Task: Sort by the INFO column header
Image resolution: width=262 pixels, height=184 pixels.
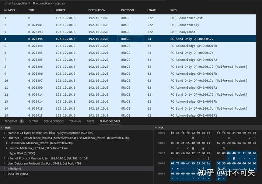Action: (x=174, y=10)
